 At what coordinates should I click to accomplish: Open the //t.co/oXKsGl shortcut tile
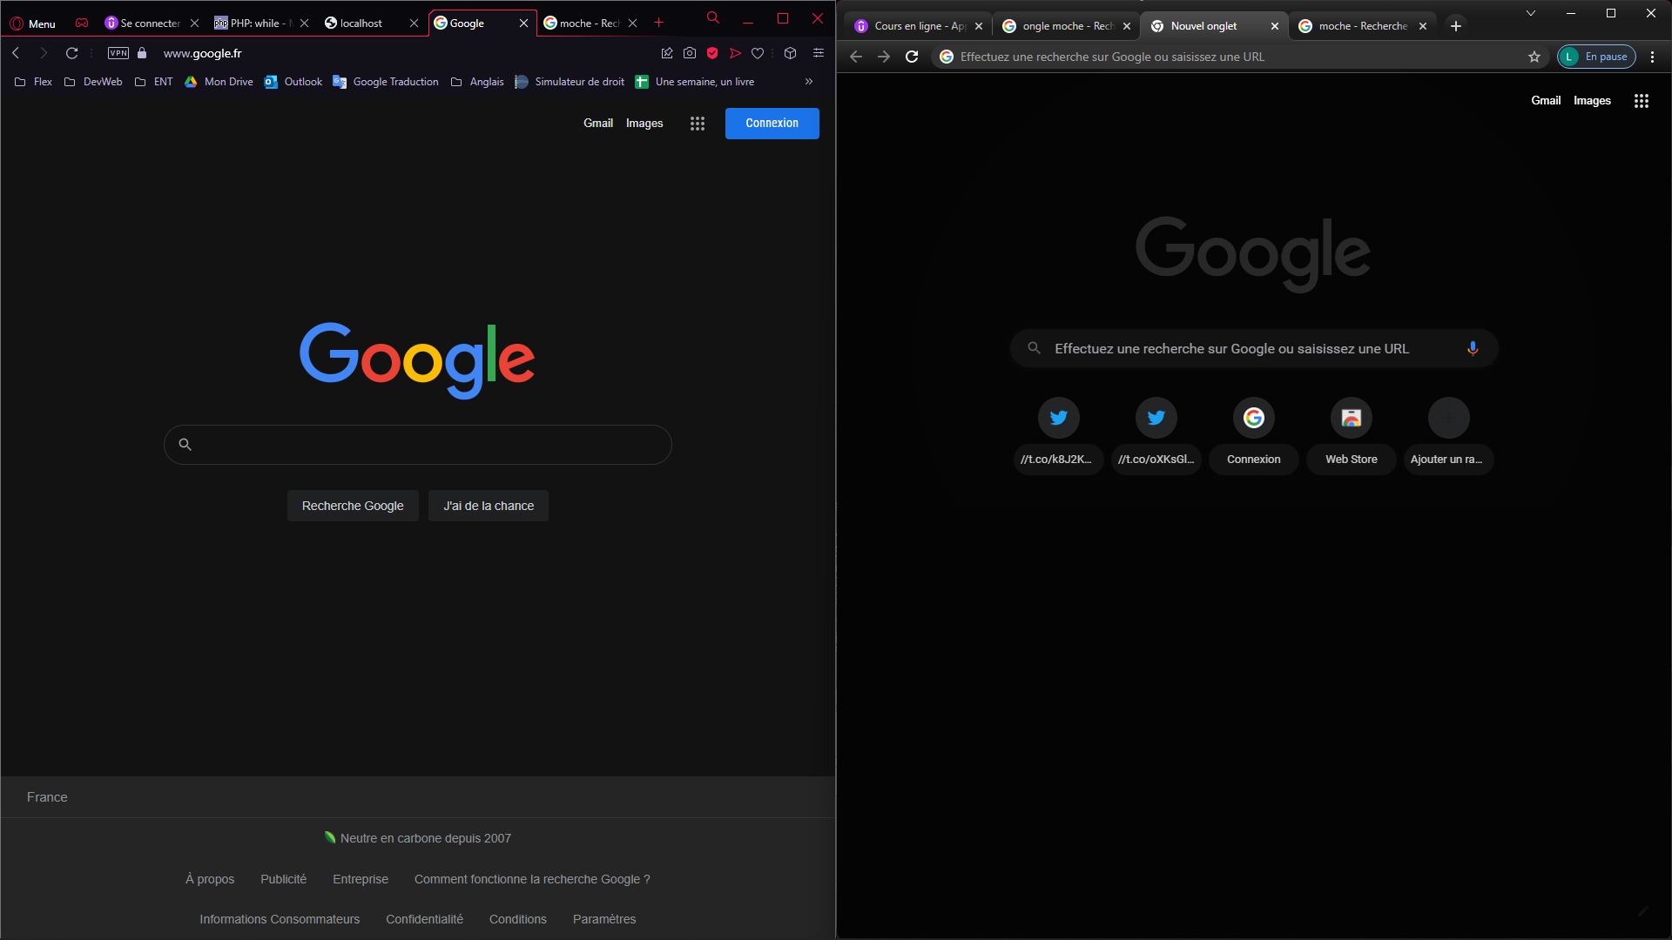pos(1156,435)
